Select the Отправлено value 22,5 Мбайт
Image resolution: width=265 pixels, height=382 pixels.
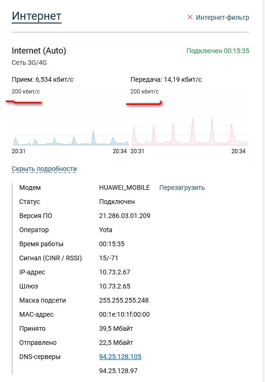(x=116, y=343)
